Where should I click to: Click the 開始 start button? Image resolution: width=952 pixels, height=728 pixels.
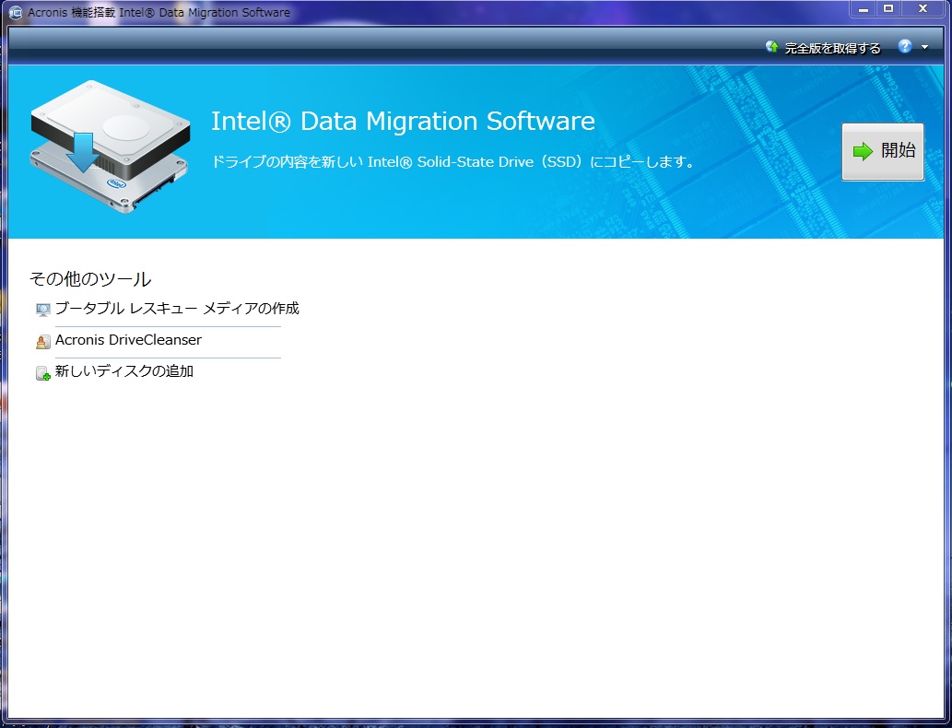click(883, 151)
